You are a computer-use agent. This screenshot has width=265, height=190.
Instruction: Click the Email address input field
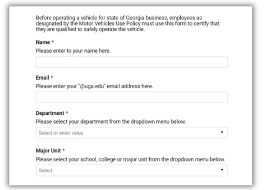point(132,97)
